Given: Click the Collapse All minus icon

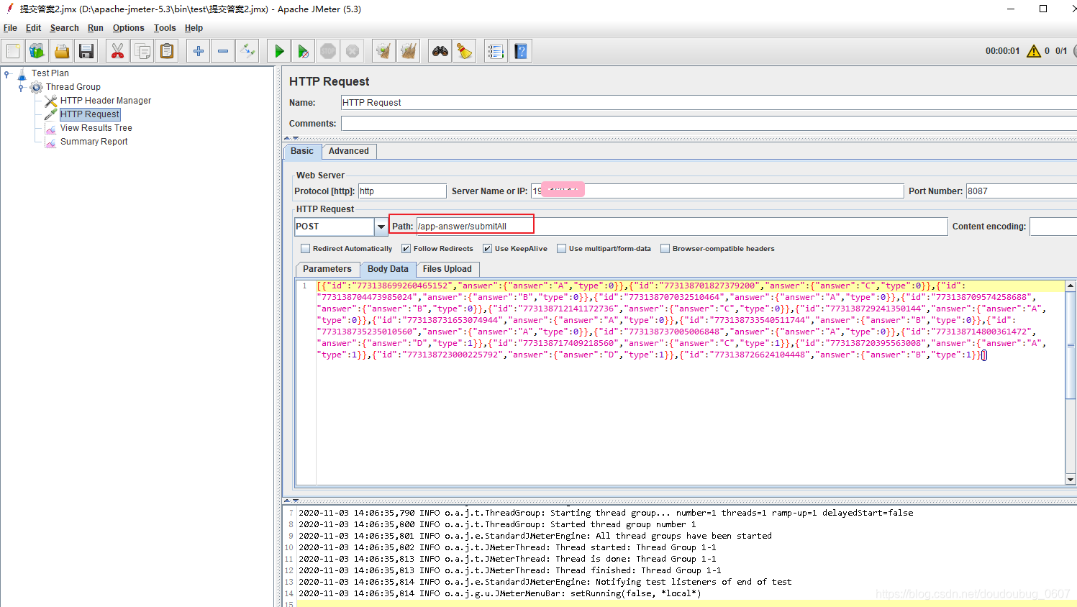Looking at the screenshot, I should [x=223, y=51].
